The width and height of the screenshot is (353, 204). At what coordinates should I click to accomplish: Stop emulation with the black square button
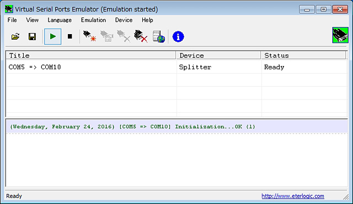coord(70,36)
